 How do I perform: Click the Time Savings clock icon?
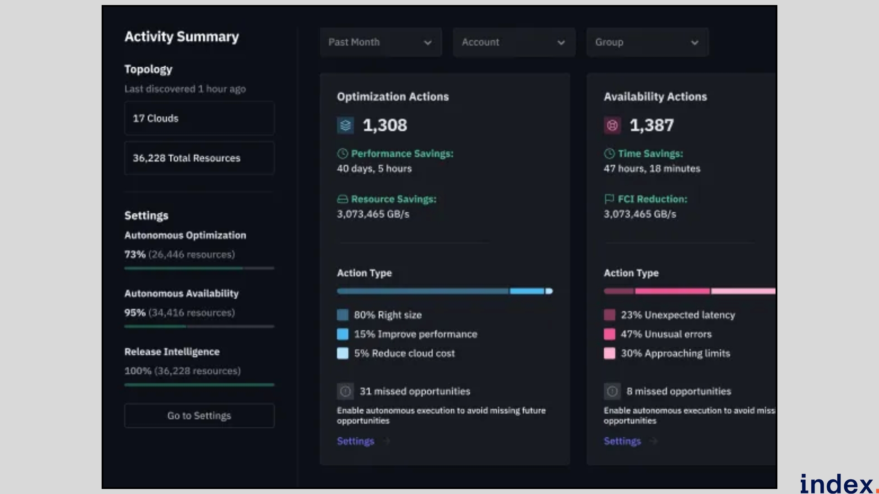point(609,154)
